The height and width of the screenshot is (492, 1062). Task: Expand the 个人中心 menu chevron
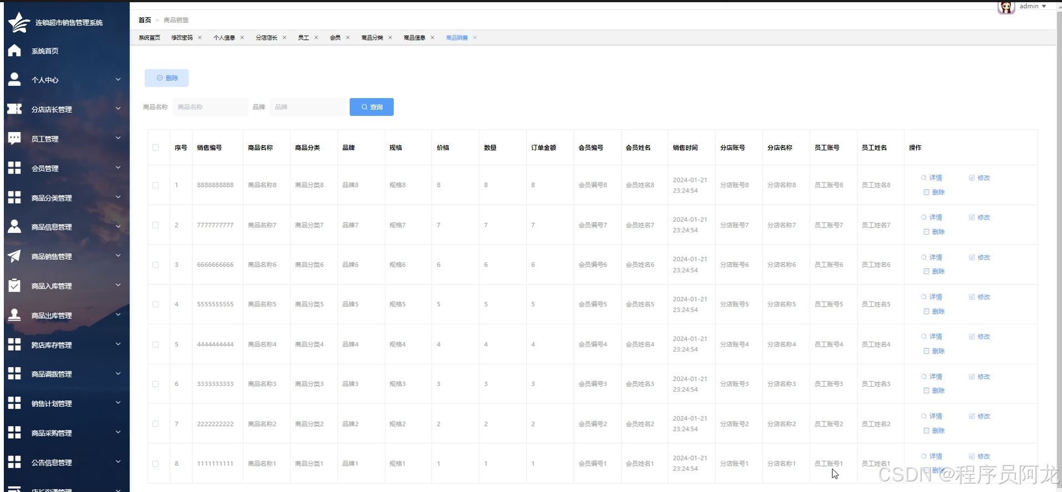[118, 79]
